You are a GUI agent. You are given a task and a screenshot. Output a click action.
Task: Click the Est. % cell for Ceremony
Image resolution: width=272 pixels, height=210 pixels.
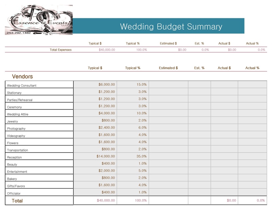pyautogui.click(x=199, y=106)
